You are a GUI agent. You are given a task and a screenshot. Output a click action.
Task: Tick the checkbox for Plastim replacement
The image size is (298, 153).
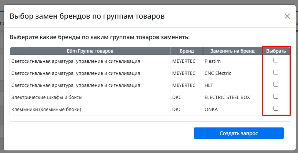[276, 60]
